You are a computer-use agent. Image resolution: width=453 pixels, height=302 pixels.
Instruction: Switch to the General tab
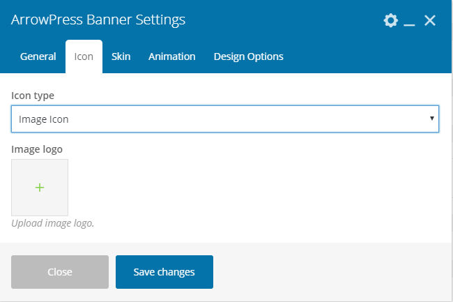tap(38, 56)
